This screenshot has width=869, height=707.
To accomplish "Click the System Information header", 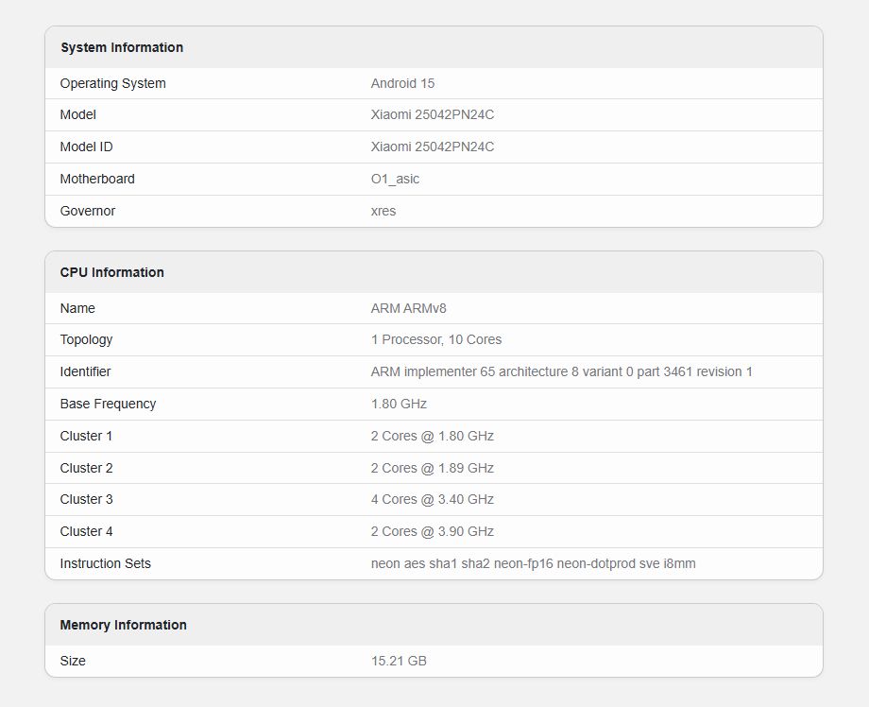I will click(x=122, y=47).
